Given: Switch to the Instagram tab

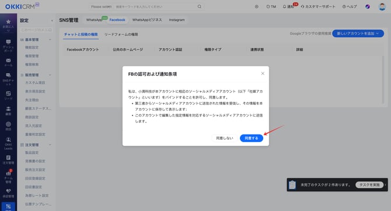Looking at the screenshot, I should click(x=177, y=20).
